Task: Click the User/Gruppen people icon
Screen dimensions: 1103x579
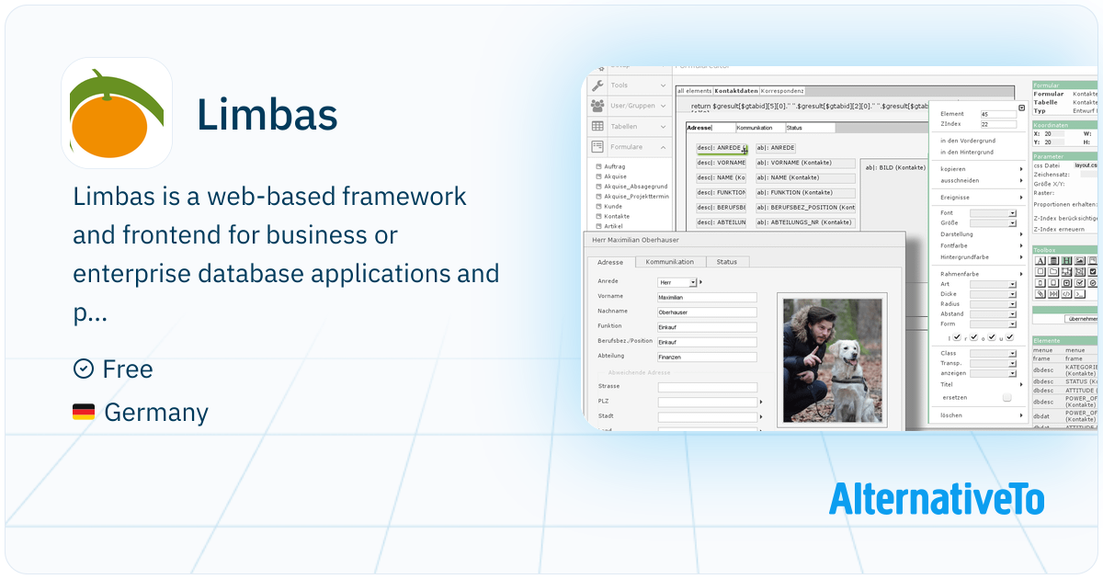Action: 597,106
